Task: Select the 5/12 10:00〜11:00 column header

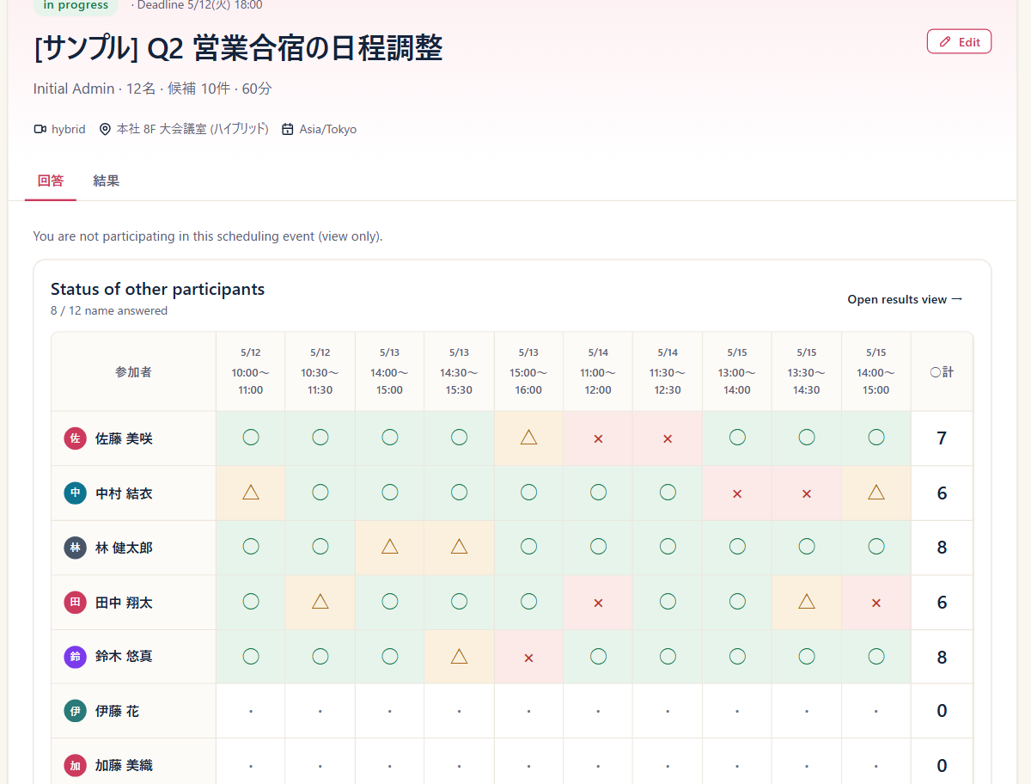Action: [x=251, y=371]
